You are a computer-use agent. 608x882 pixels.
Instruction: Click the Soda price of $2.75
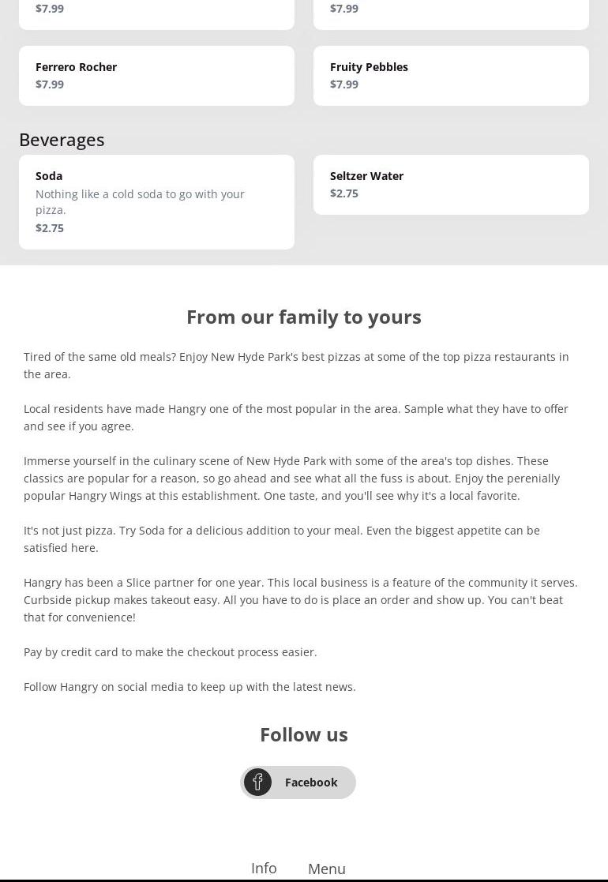click(50, 228)
